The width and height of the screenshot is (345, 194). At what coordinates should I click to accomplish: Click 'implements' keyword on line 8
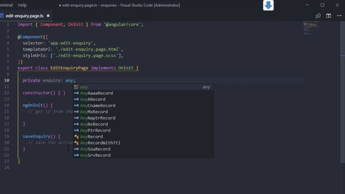pyautogui.click(x=103, y=68)
